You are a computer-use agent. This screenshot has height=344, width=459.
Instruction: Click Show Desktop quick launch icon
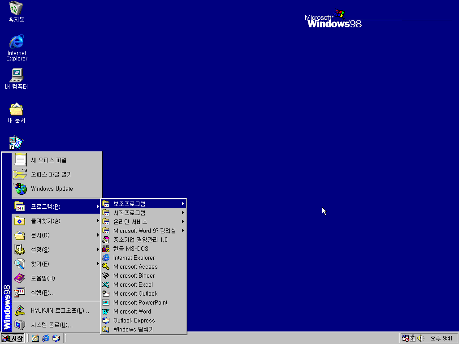click(x=35, y=339)
